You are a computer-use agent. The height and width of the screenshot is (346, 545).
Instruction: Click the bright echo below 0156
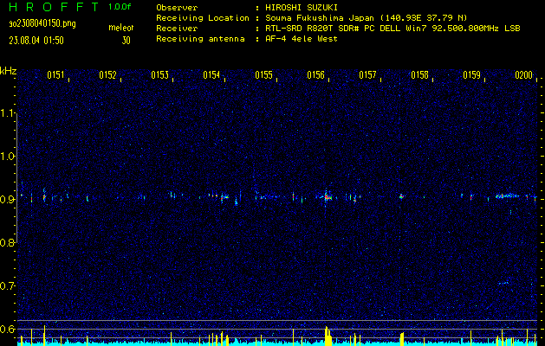326,197
